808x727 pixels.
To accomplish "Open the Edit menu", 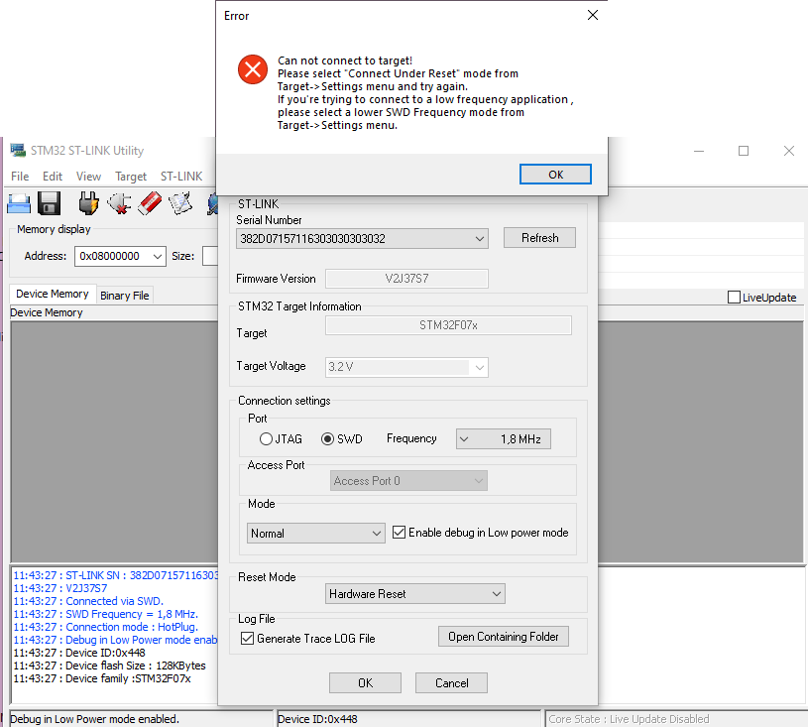I will [53, 177].
